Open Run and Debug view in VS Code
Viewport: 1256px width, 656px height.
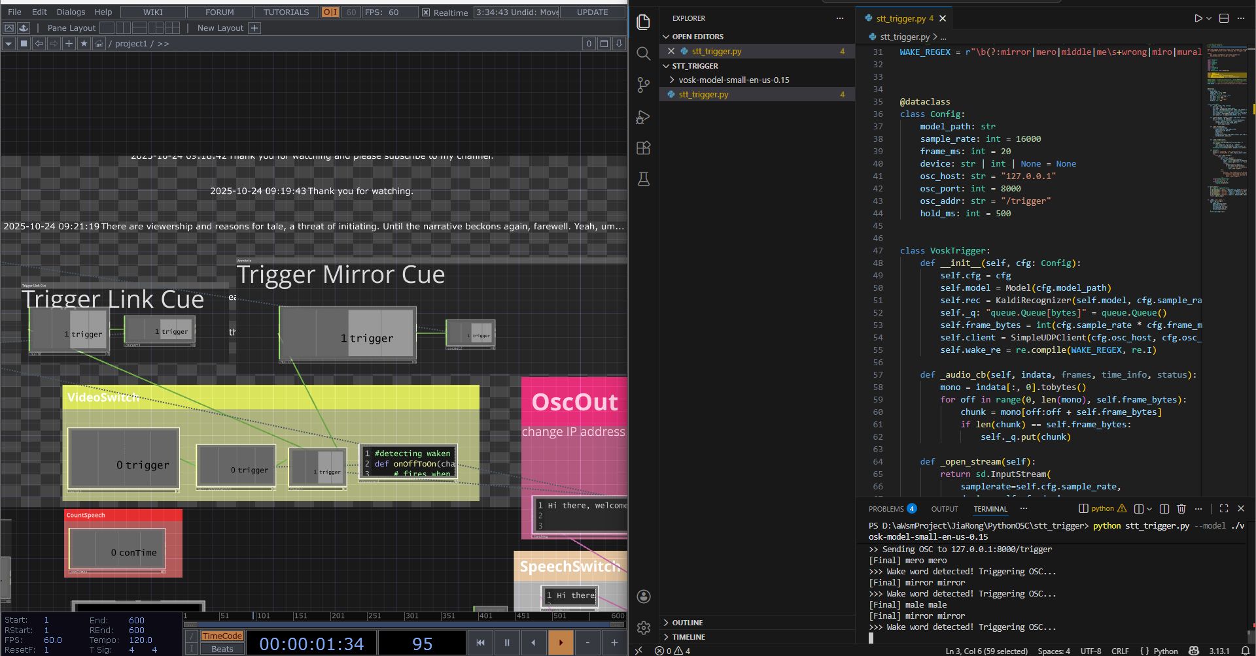(x=644, y=117)
